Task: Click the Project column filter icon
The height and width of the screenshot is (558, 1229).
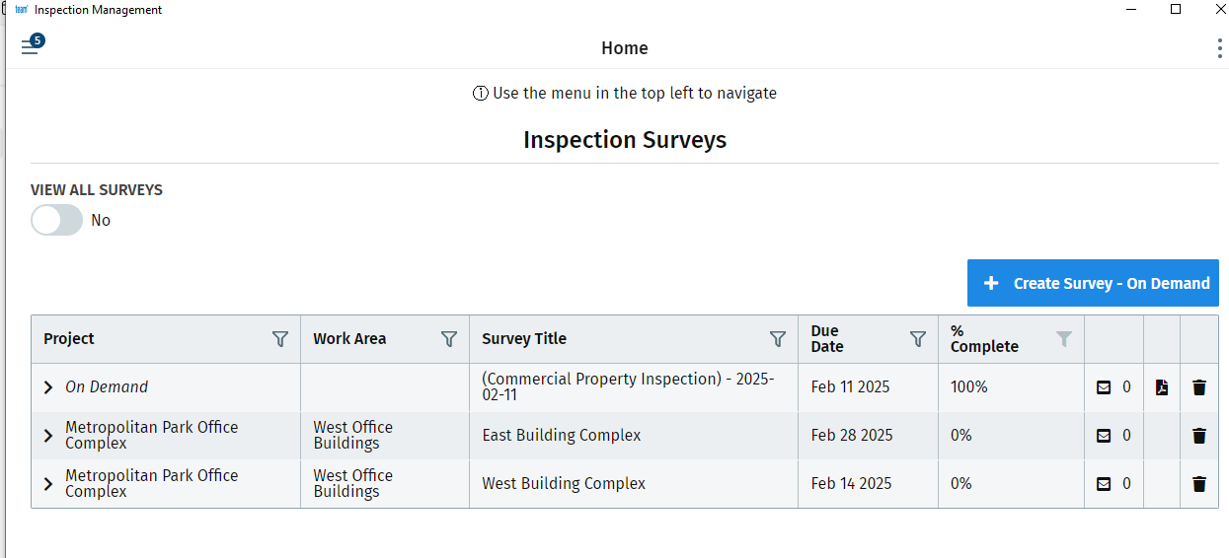Action: pos(280,339)
